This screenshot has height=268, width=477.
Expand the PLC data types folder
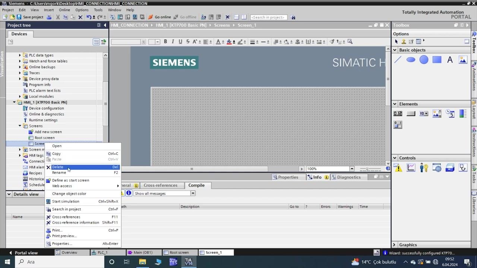(x=20, y=55)
